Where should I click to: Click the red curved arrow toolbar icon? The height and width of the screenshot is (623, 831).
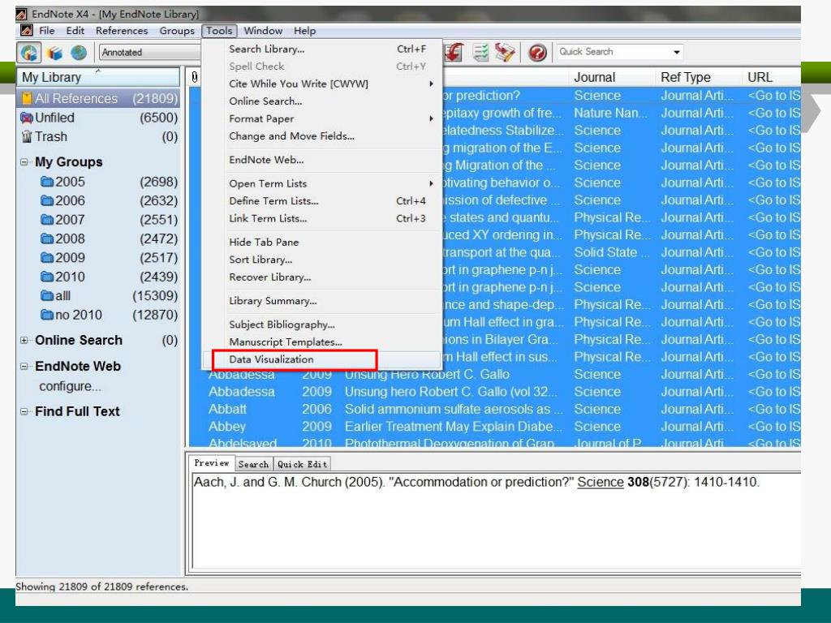(454, 52)
